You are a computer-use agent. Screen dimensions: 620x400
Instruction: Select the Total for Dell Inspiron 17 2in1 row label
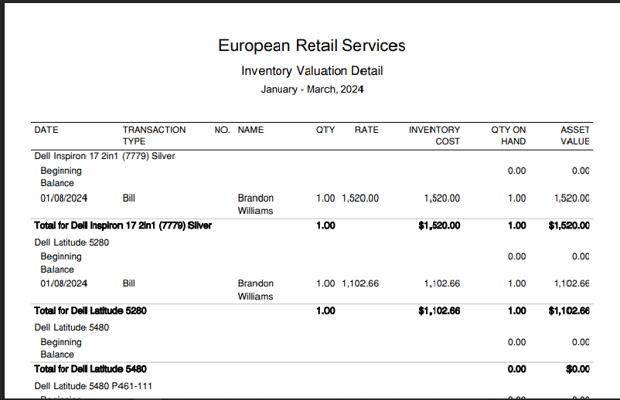click(123, 225)
